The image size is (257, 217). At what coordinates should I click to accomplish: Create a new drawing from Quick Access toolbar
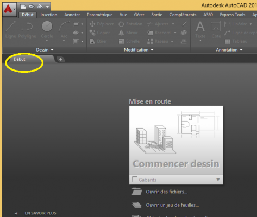click(x=23, y=7)
